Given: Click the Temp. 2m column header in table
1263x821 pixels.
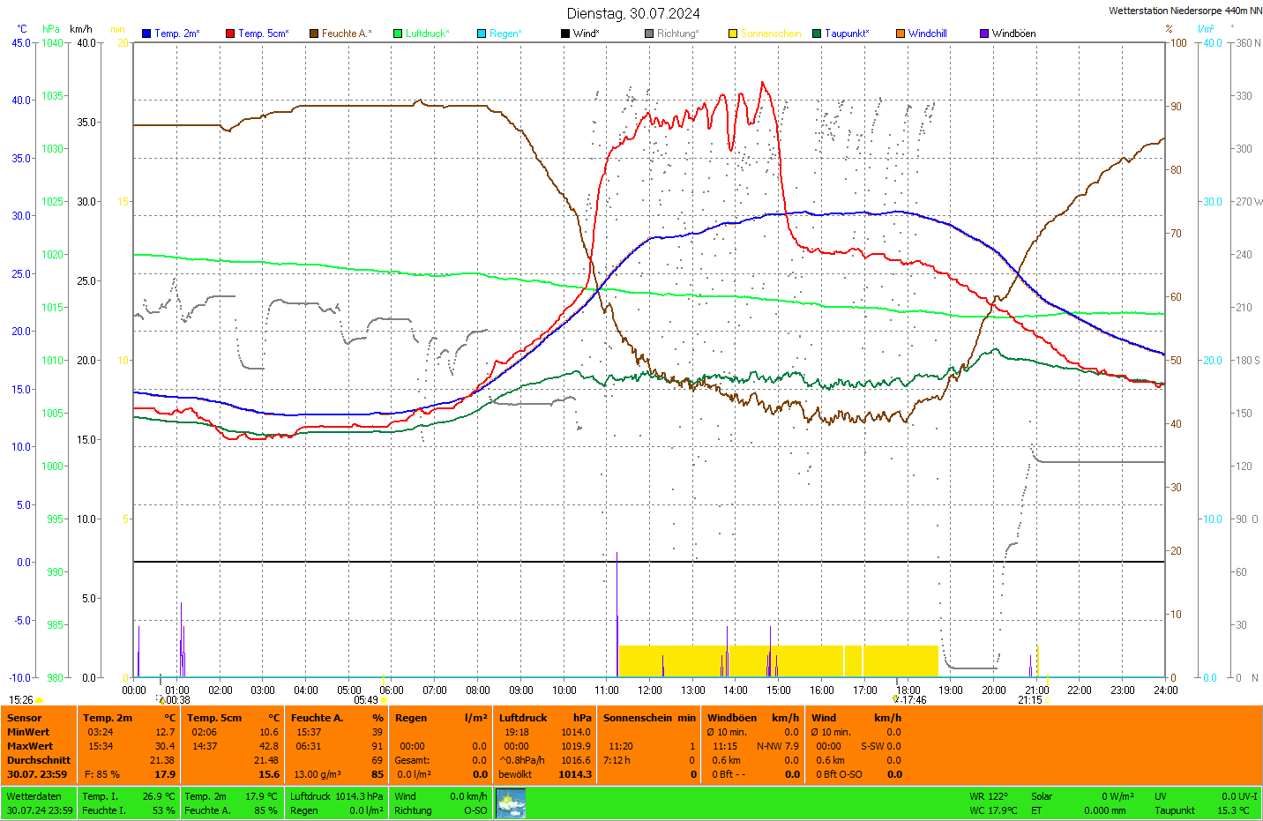Looking at the screenshot, I should click(x=108, y=718).
